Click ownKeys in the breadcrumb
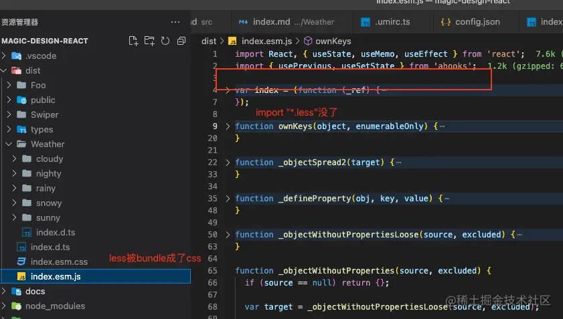The width and height of the screenshot is (563, 319). coord(333,41)
